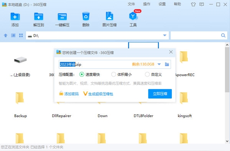Viewport: 230px width, 151px height.
Task: Click the browse folder icon in filename field
Action: click(167, 64)
